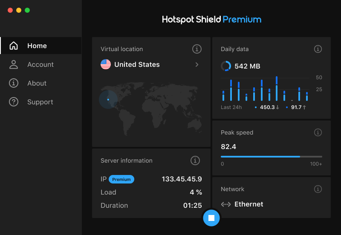Click the Duration label
The height and width of the screenshot is (235, 341).
point(114,205)
